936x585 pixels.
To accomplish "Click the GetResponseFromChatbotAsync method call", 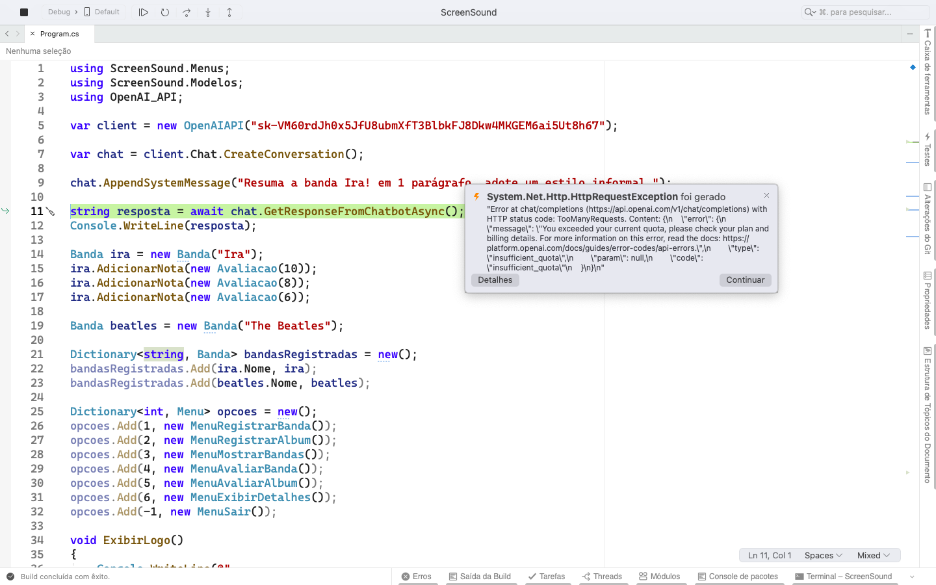I will pos(354,211).
